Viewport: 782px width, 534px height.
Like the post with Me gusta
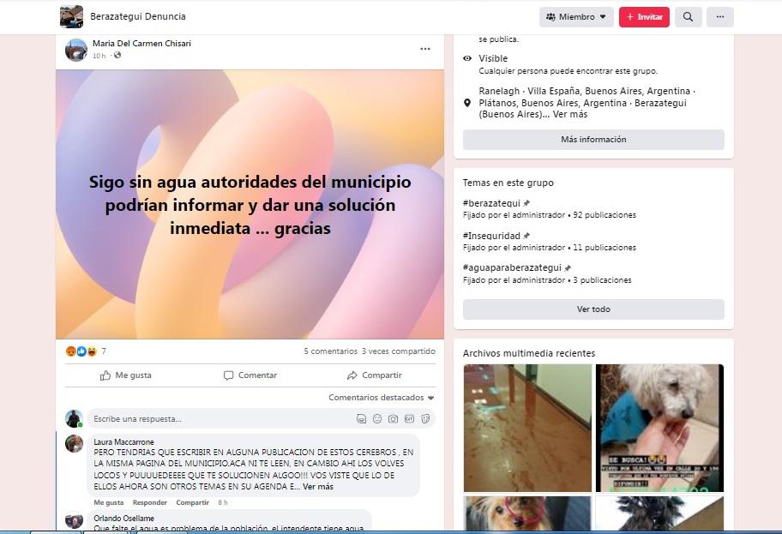[x=126, y=375]
